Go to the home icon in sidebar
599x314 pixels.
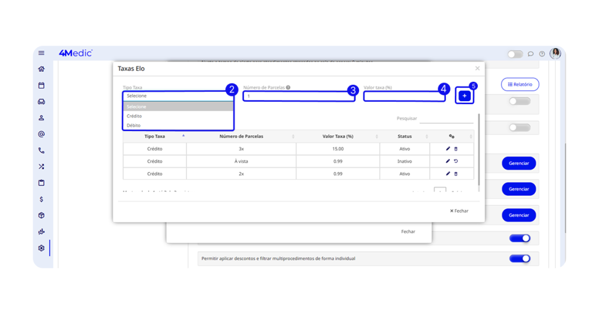(x=42, y=69)
